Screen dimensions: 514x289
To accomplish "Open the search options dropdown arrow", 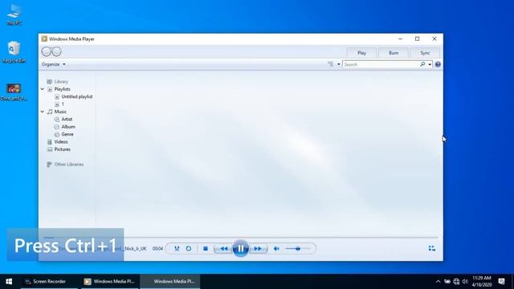I will [x=430, y=64].
